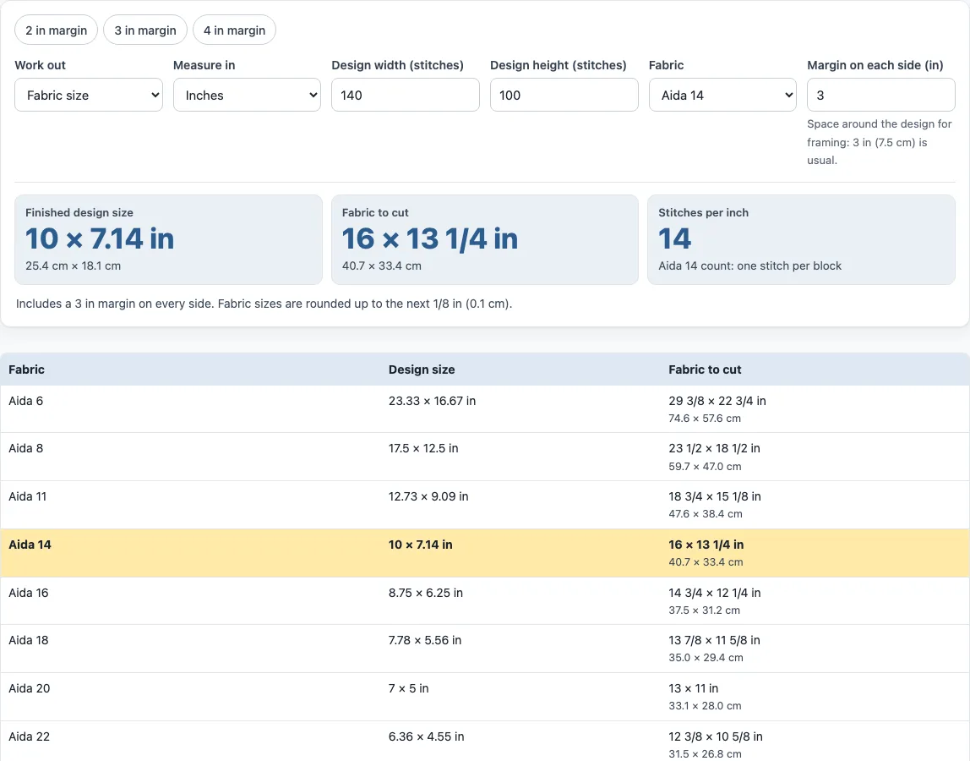The width and height of the screenshot is (970, 761).
Task: Select the Aida 22 row label
Action: 29,736
